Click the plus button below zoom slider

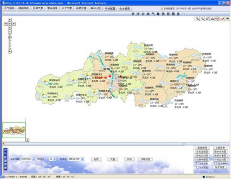(x=10, y=51)
